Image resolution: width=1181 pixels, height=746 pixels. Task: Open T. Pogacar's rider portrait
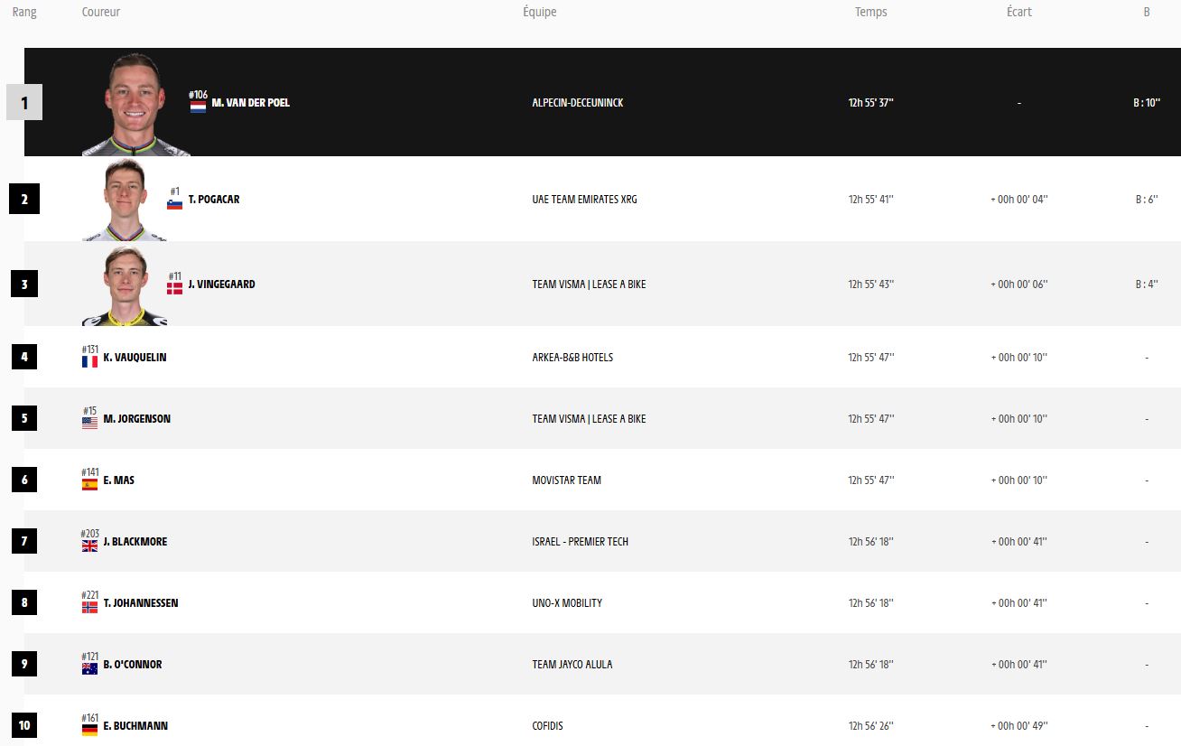click(x=124, y=200)
